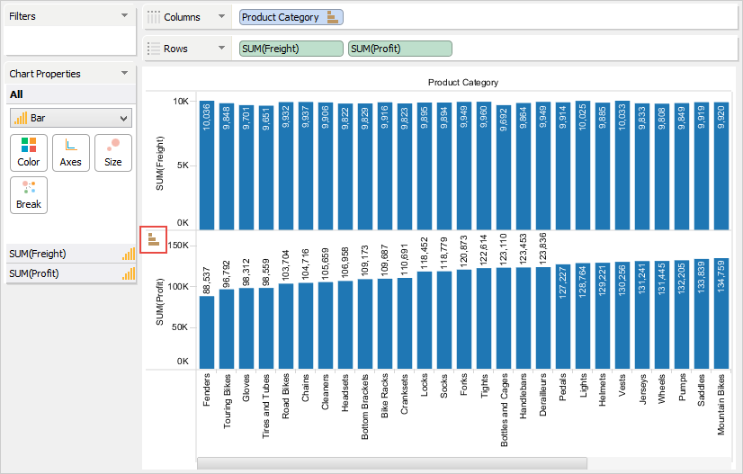Click the Jerseys category label
The height and width of the screenshot is (474, 743).
642,389
